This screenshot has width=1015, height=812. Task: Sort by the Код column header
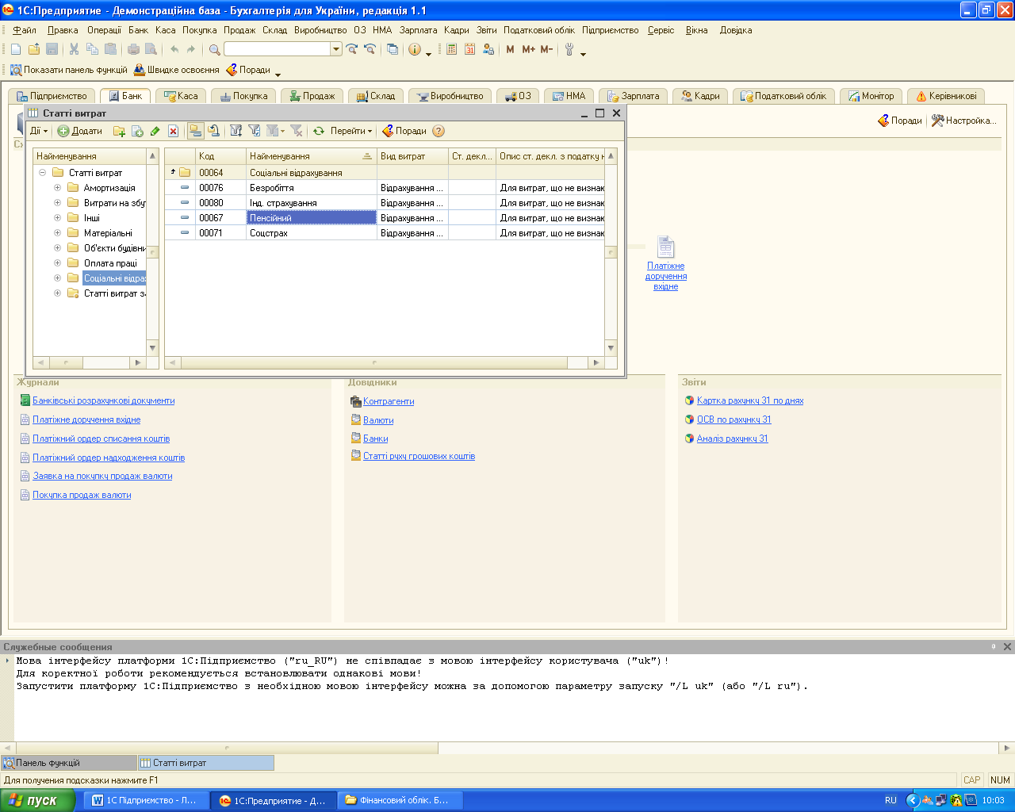(x=220, y=156)
